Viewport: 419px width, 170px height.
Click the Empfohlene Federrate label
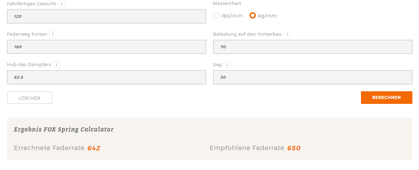[247, 148]
